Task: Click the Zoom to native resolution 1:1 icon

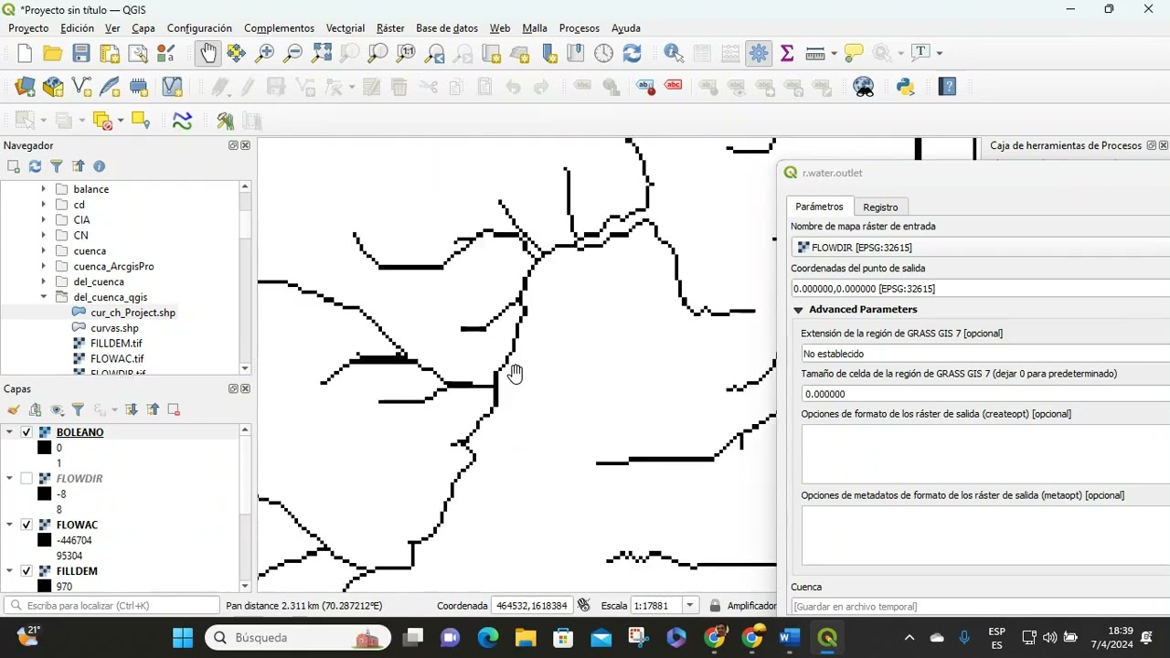Action: tap(406, 53)
